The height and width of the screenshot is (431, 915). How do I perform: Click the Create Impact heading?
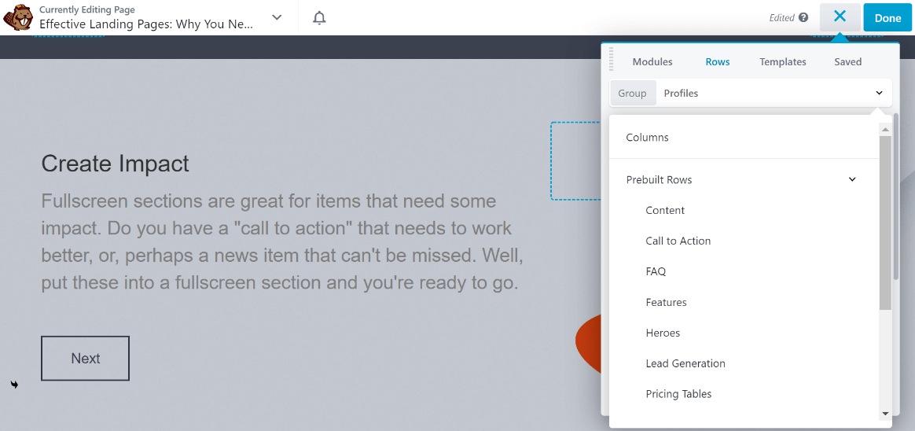click(115, 164)
